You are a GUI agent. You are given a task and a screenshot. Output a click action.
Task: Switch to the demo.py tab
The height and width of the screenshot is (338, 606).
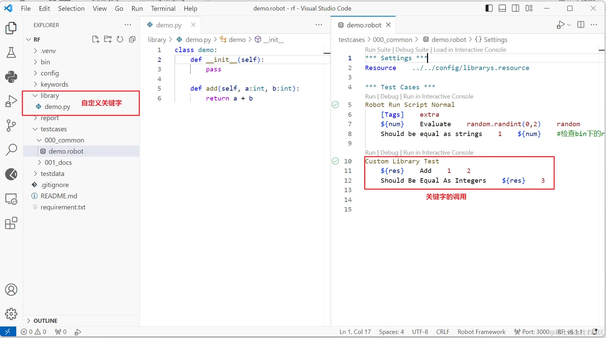point(169,25)
